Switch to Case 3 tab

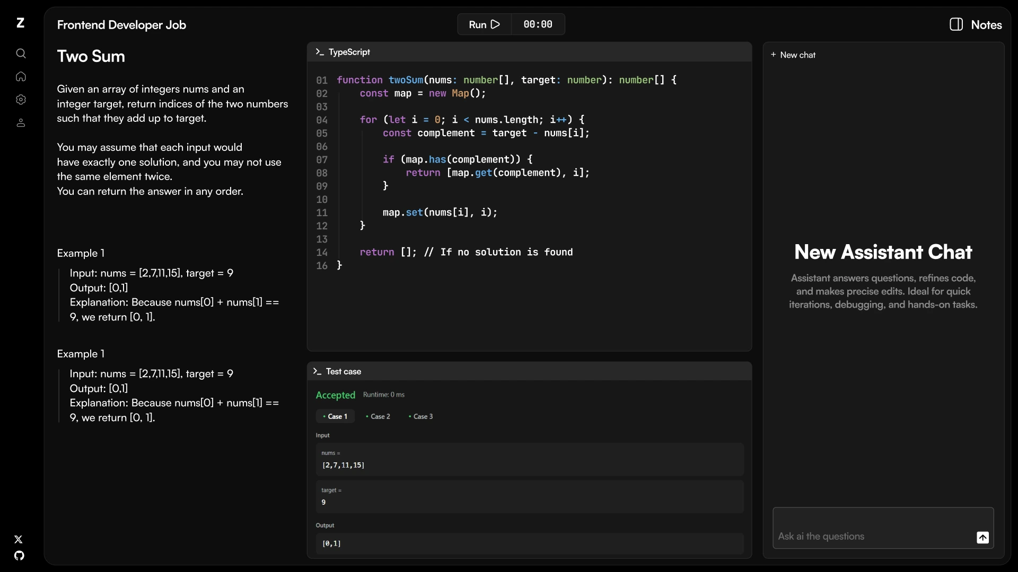pyautogui.click(x=421, y=416)
